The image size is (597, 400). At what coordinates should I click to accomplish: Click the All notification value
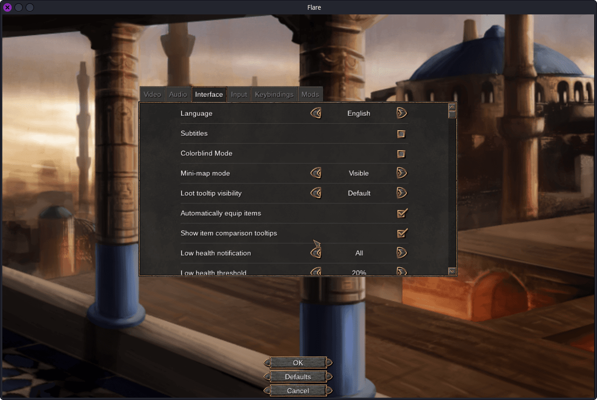(359, 253)
